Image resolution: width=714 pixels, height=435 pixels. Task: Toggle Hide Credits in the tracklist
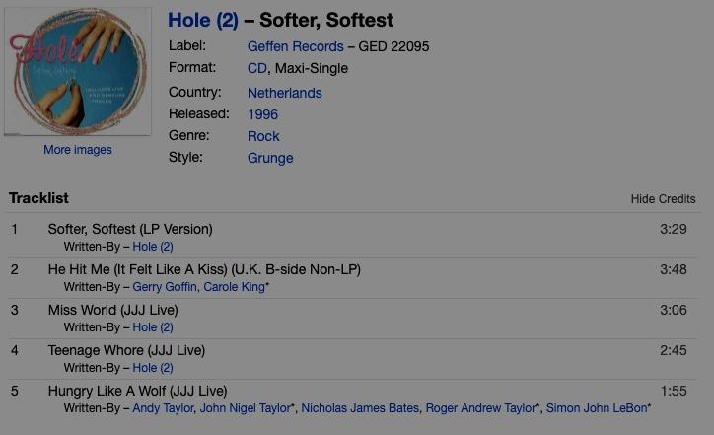[x=663, y=199]
